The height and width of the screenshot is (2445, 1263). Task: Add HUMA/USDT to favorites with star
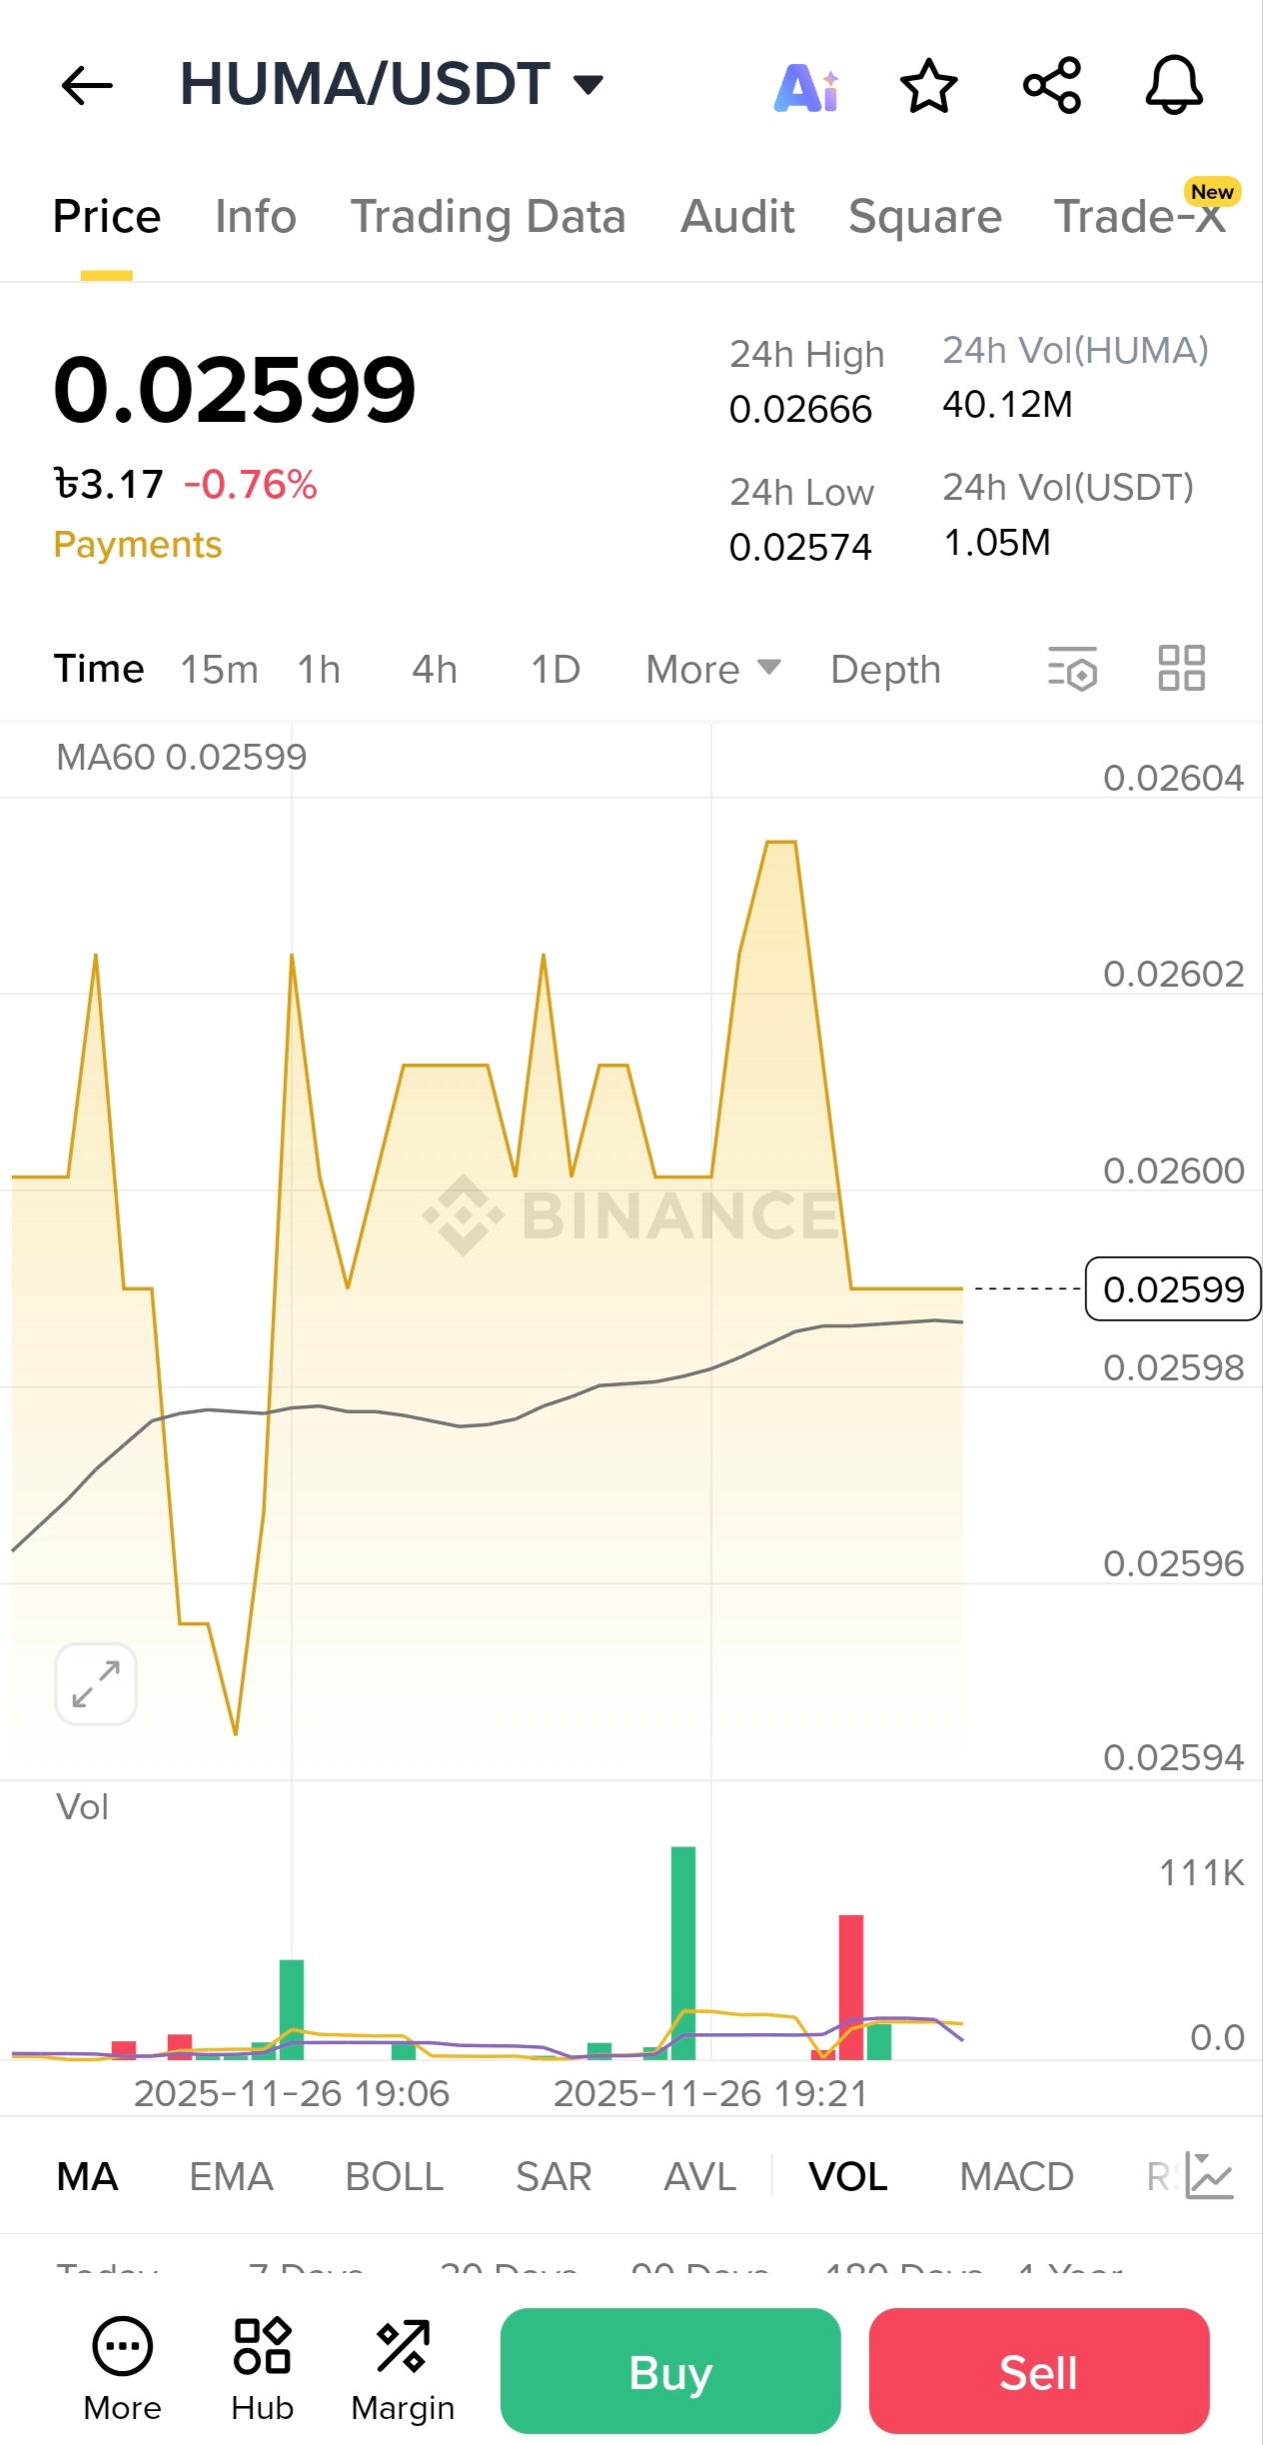[928, 86]
